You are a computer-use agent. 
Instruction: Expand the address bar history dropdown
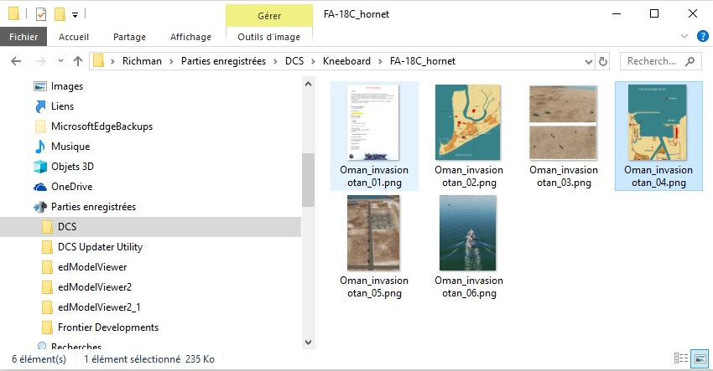pos(585,61)
